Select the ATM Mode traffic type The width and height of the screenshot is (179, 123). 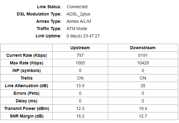pos(77,29)
